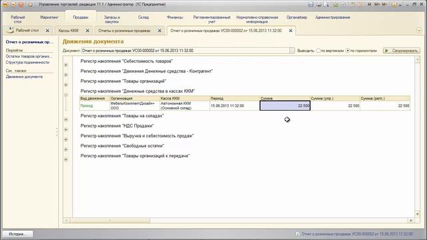Image resolution: width=427 pixels, height=240 pixels.
Task: Open the Маркетинг section
Action: coord(49,17)
